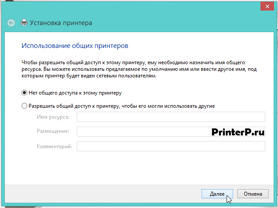Click the gray footer area left of 'Далее'
Image resolution: width=278 pixels, height=208 pixels.
(103, 194)
